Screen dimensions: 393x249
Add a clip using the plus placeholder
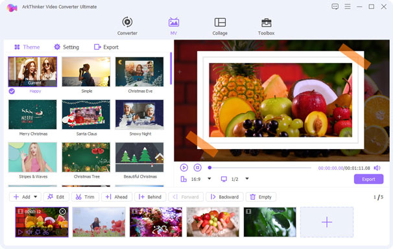click(327, 222)
